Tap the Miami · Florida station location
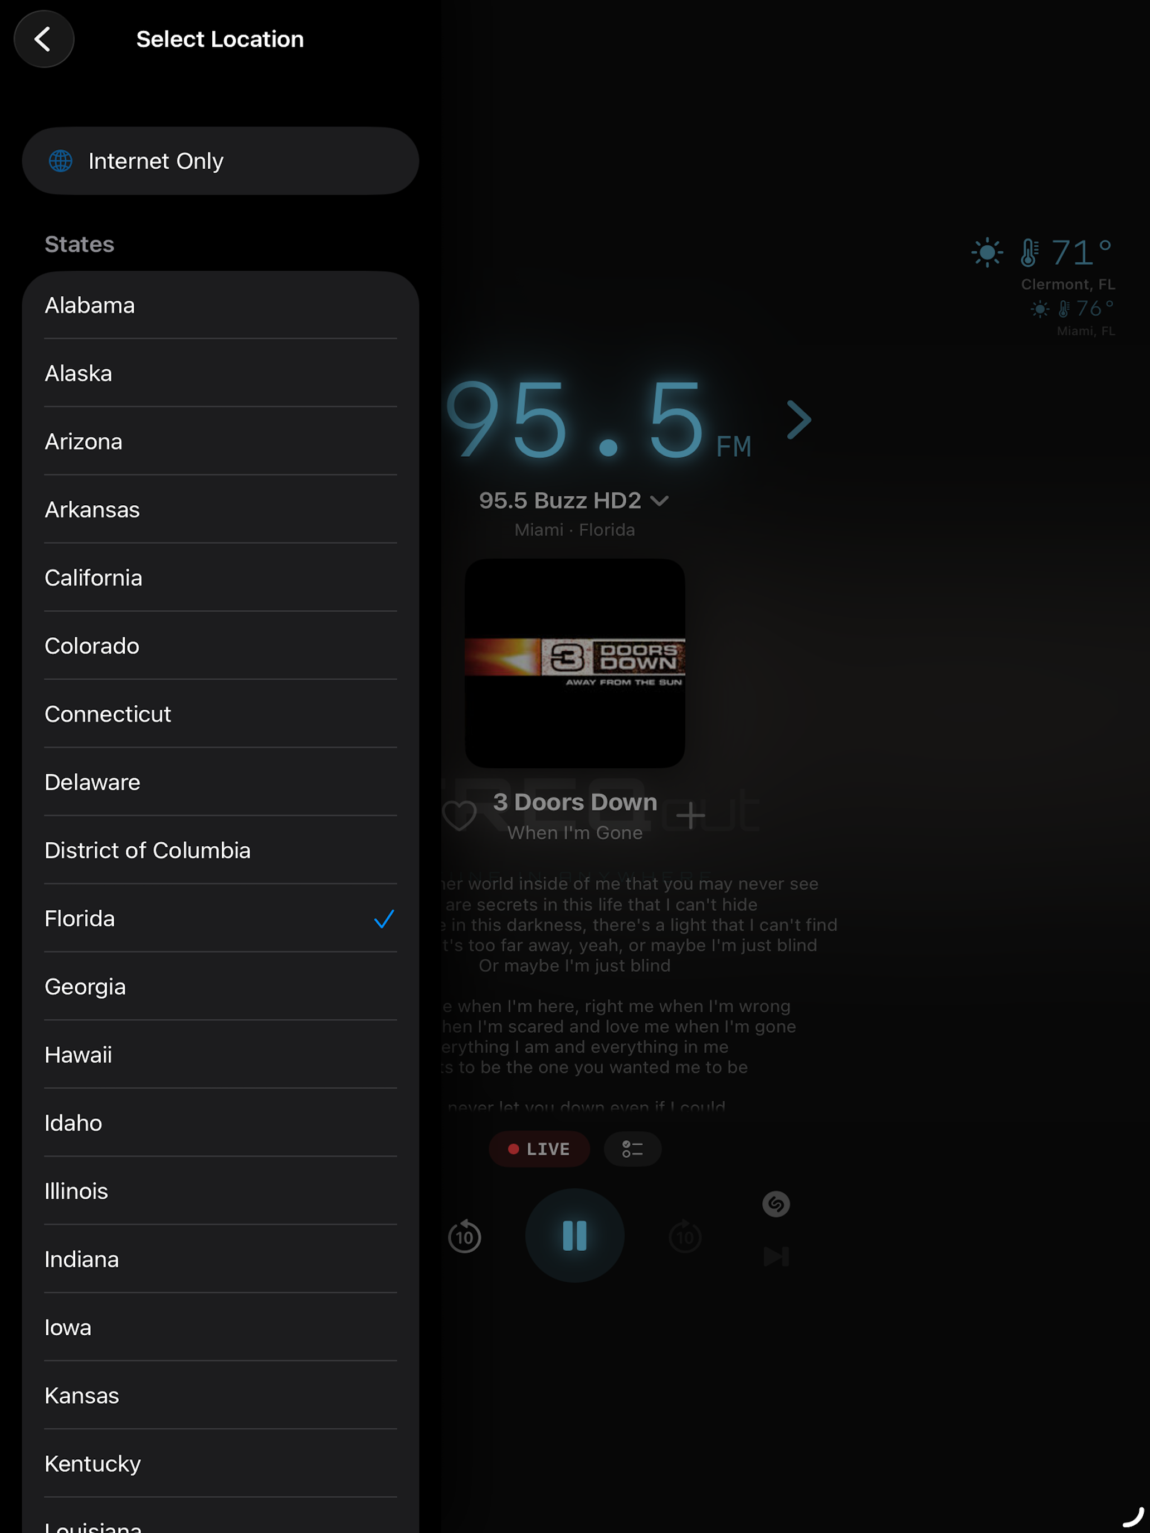 pos(574,530)
